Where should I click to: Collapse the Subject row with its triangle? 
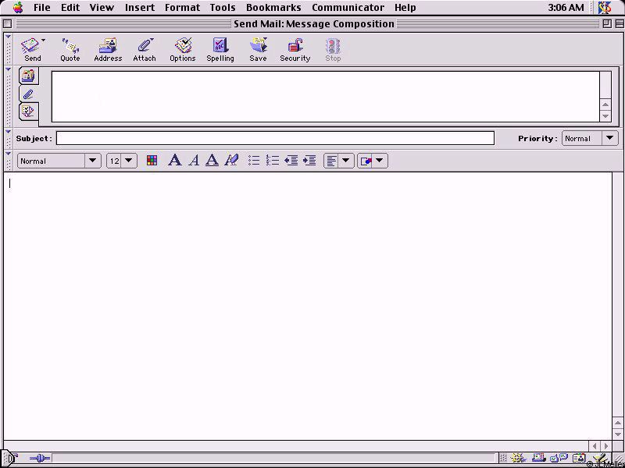coord(8,131)
